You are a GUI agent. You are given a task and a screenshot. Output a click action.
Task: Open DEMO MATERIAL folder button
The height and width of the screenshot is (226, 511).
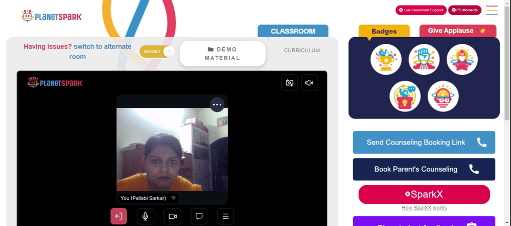(223, 53)
